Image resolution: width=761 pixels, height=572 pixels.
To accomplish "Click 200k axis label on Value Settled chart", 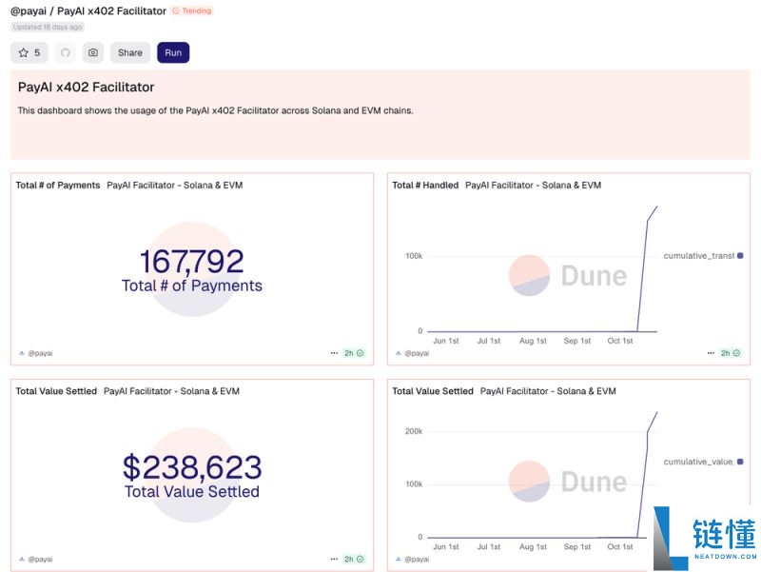I will click(414, 431).
